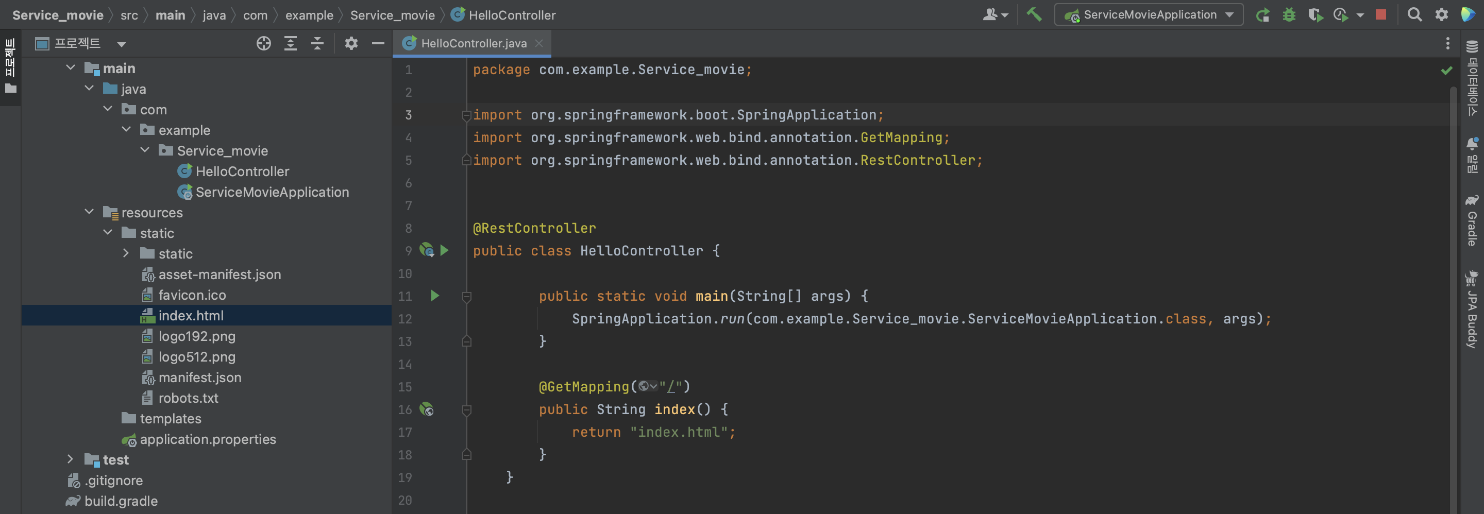1484x514 pixels.
Task: Click the request mapping gutter icon at line 16
Action: click(x=426, y=409)
